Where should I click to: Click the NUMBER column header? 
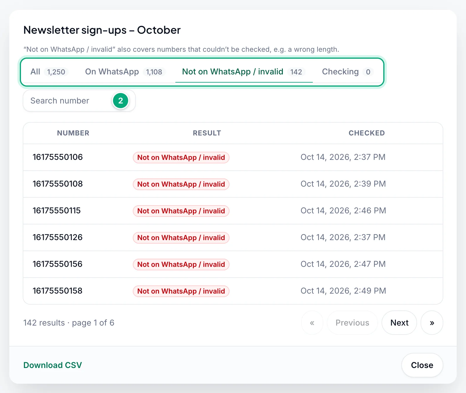73,133
